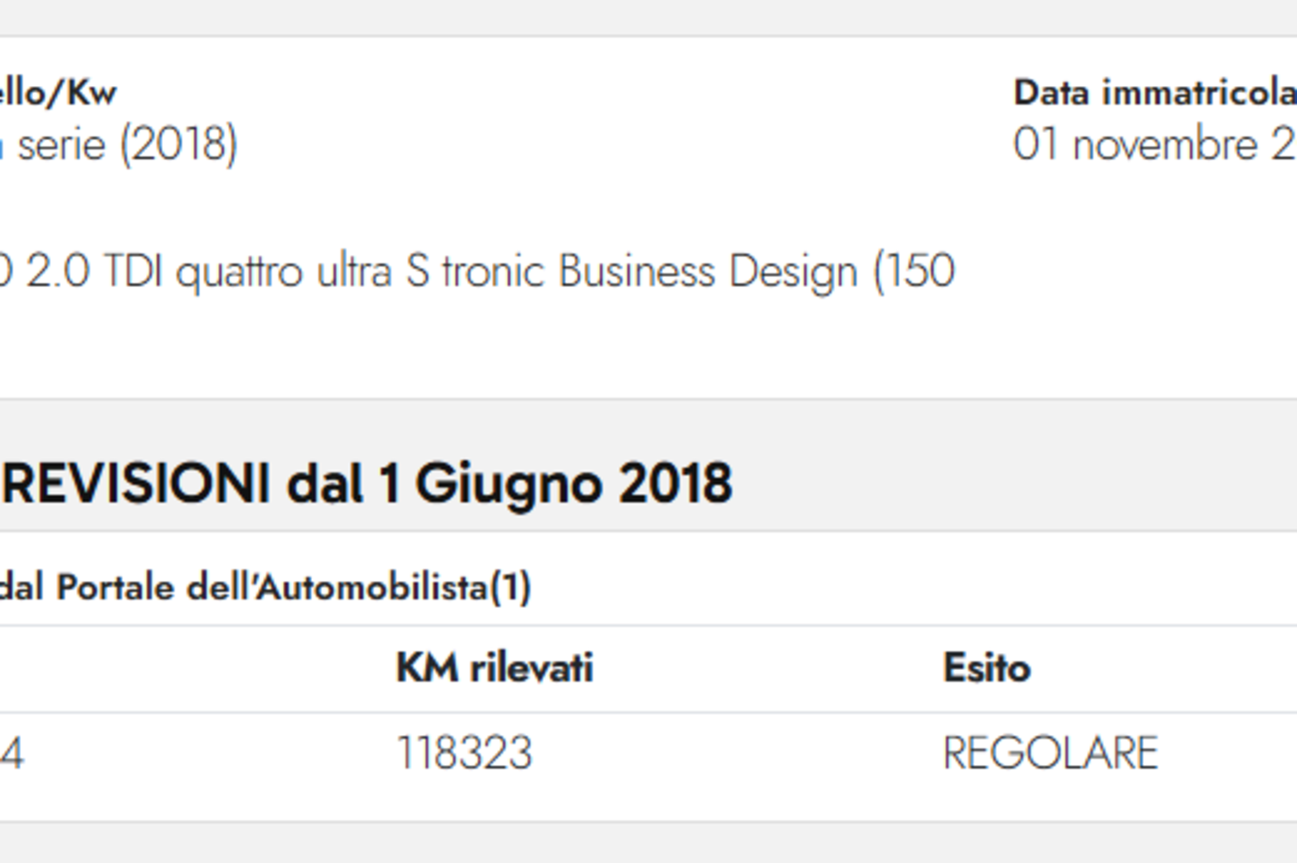Image resolution: width=1297 pixels, height=863 pixels.
Task: Select the "118323" kilometers cell
Action: [464, 753]
